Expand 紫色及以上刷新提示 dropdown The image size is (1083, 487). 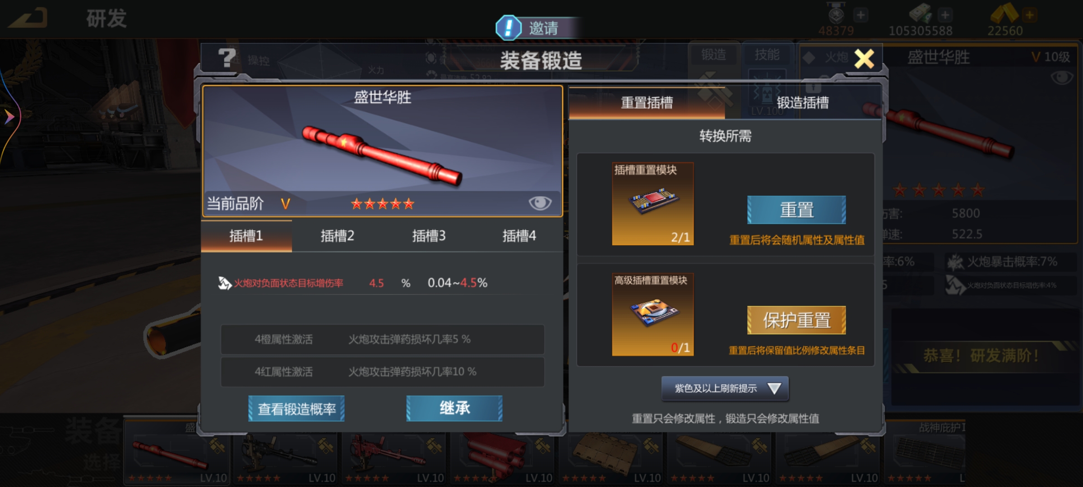pos(725,388)
